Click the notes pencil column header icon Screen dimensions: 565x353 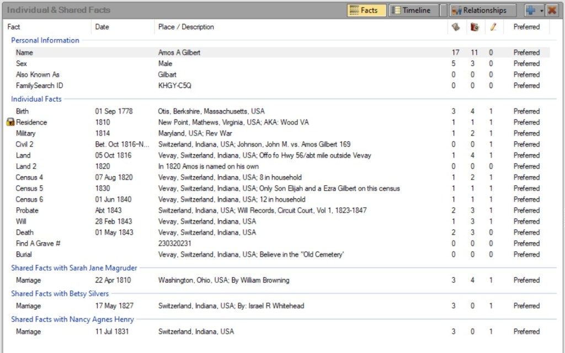pyautogui.click(x=493, y=27)
